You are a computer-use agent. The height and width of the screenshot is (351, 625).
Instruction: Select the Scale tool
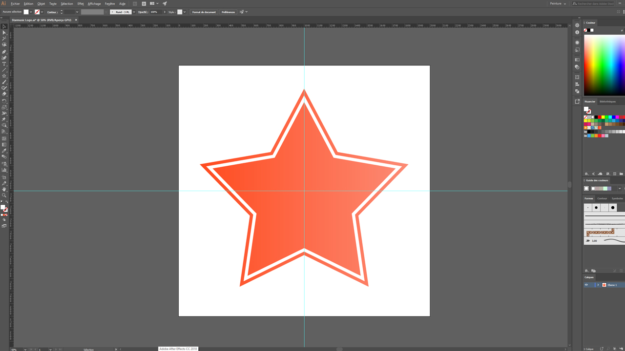(4, 107)
